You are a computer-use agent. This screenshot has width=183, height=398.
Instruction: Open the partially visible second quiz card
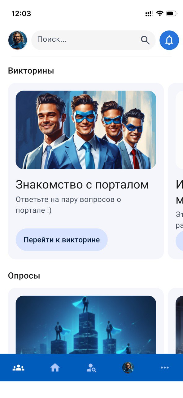[x=176, y=171]
